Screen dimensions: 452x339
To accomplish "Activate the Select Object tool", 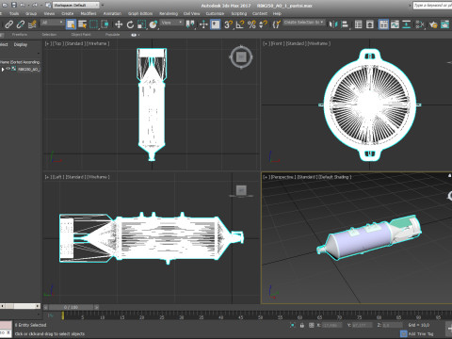I will point(71,24).
